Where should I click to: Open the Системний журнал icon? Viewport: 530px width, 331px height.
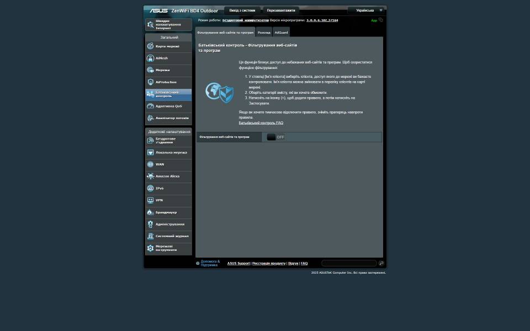(150, 236)
